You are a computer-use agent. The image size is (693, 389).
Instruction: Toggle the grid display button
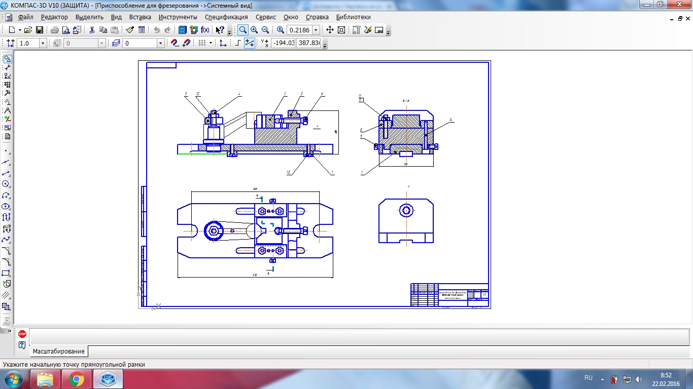tap(202, 44)
